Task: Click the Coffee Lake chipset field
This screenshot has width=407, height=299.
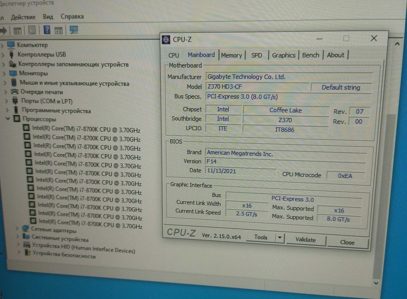Action: [286, 110]
